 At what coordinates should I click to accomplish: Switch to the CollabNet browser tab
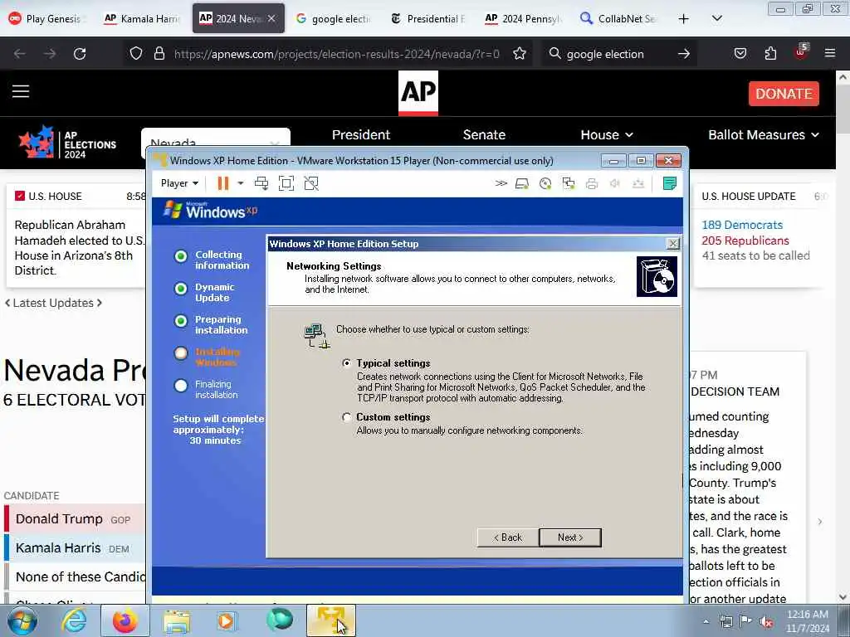[x=619, y=18]
